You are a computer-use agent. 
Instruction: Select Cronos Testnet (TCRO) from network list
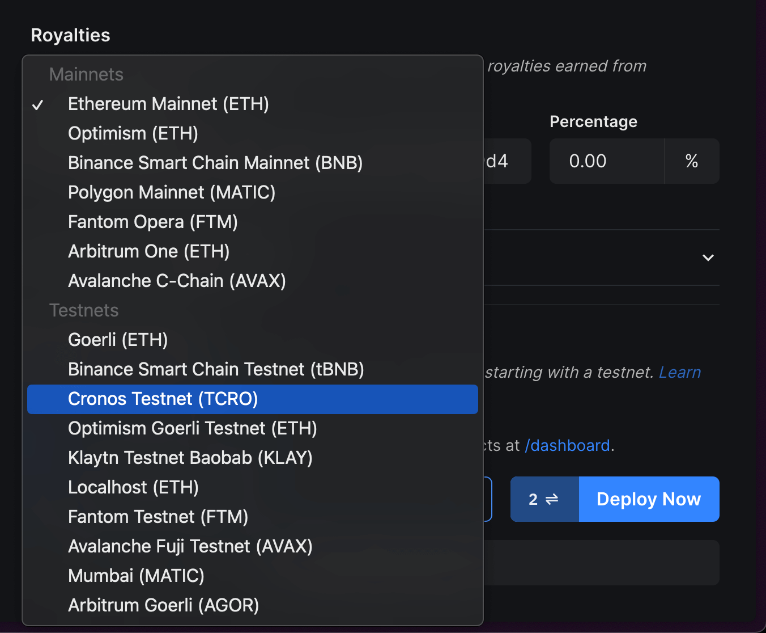(x=163, y=399)
